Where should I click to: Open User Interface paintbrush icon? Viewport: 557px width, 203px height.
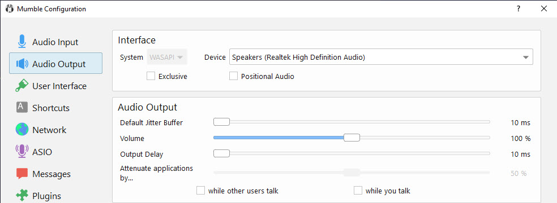tap(22, 86)
